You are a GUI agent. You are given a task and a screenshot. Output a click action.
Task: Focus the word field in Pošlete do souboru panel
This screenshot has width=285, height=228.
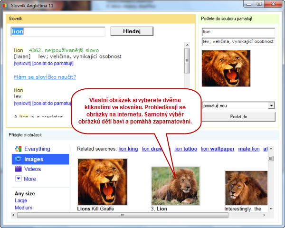[238, 32]
